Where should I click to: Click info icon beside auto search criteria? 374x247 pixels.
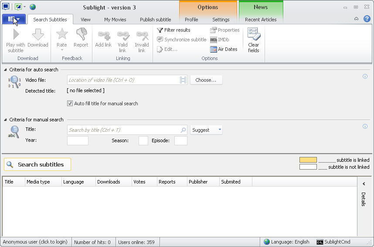(365, 77)
